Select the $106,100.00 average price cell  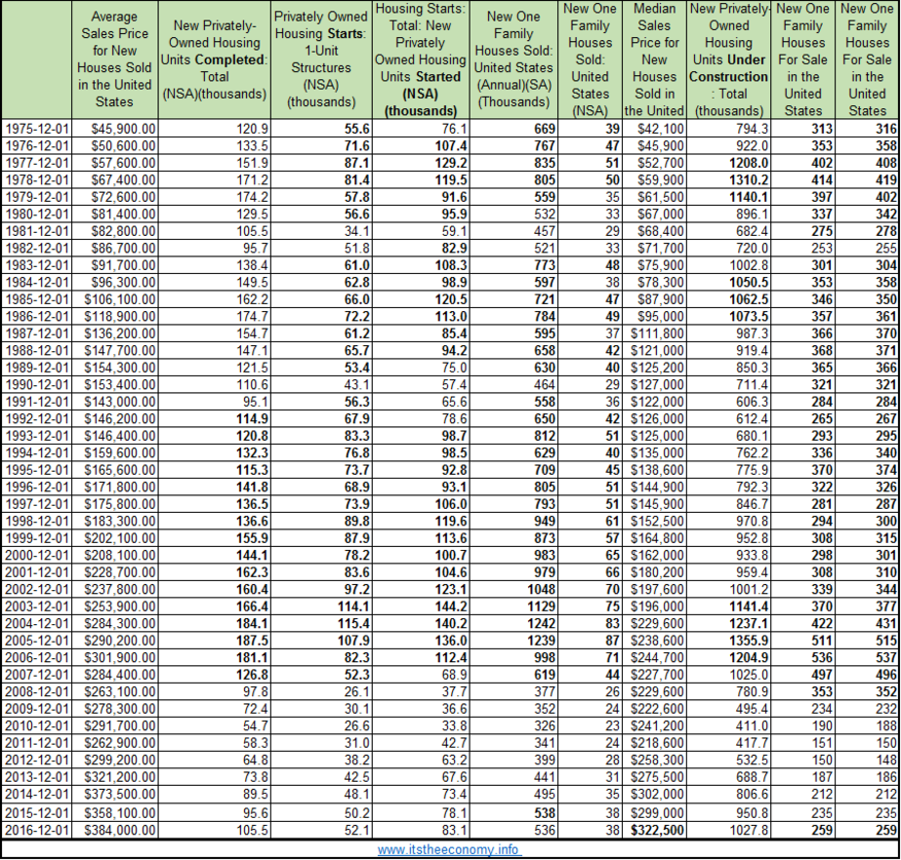[115, 299]
